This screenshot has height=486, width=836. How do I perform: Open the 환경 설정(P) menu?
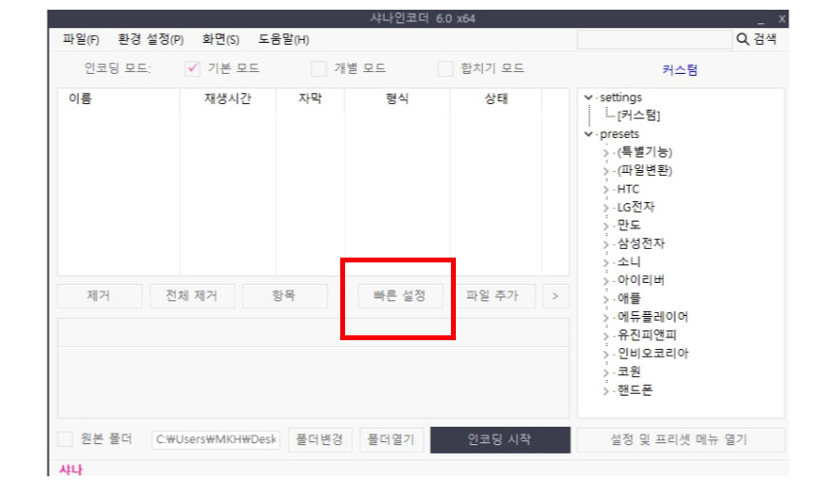[151, 40]
